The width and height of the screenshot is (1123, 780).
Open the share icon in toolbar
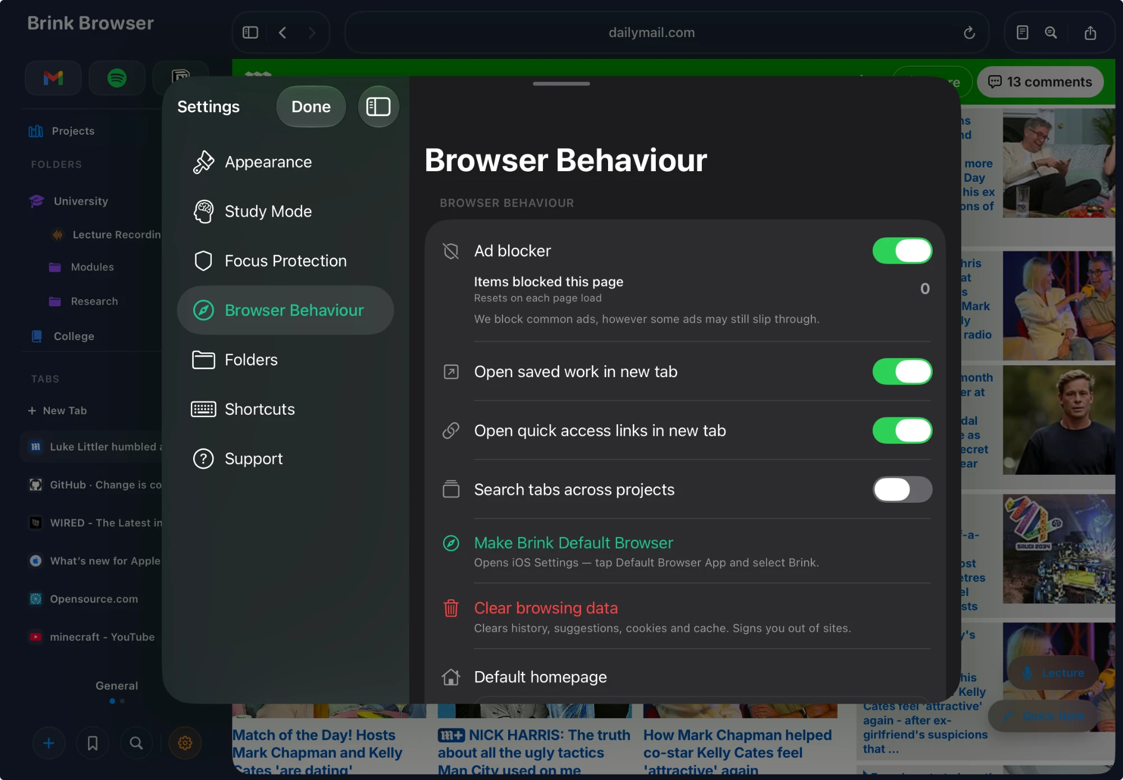pos(1090,33)
